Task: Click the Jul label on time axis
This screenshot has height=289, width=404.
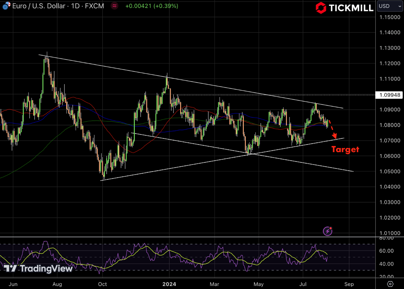Action: tap(303, 284)
